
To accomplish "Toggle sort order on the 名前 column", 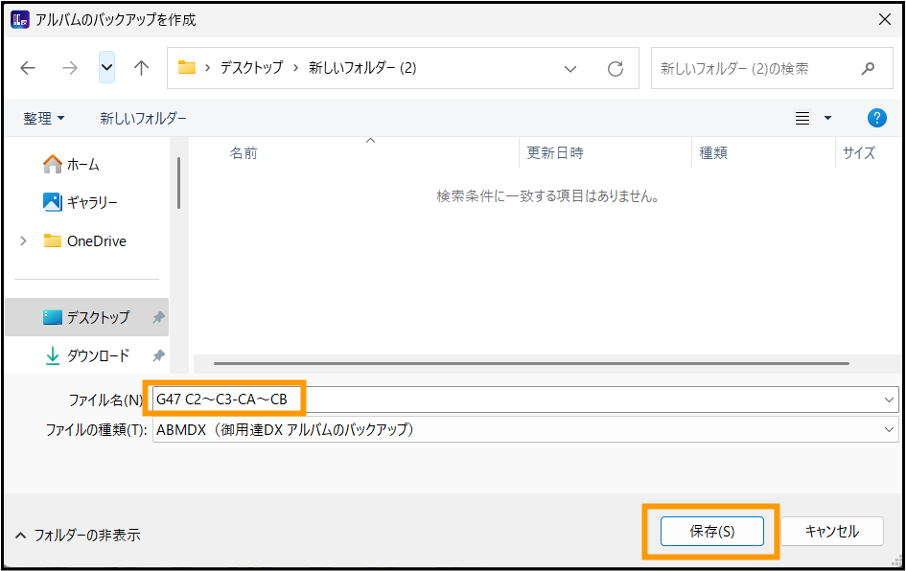I will [x=244, y=151].
